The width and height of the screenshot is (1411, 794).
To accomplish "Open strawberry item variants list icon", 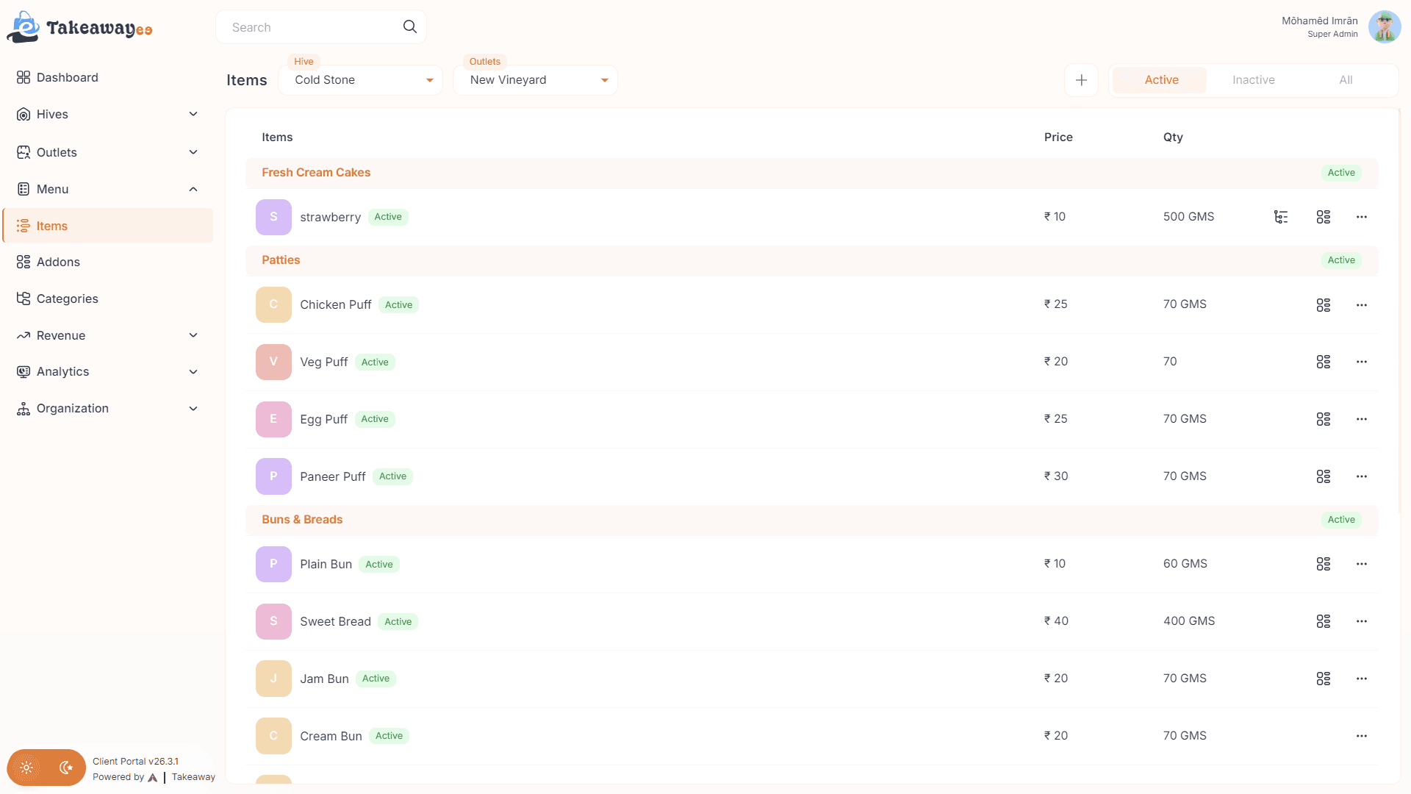I will pyautogui.click(x=1281, y=217).
